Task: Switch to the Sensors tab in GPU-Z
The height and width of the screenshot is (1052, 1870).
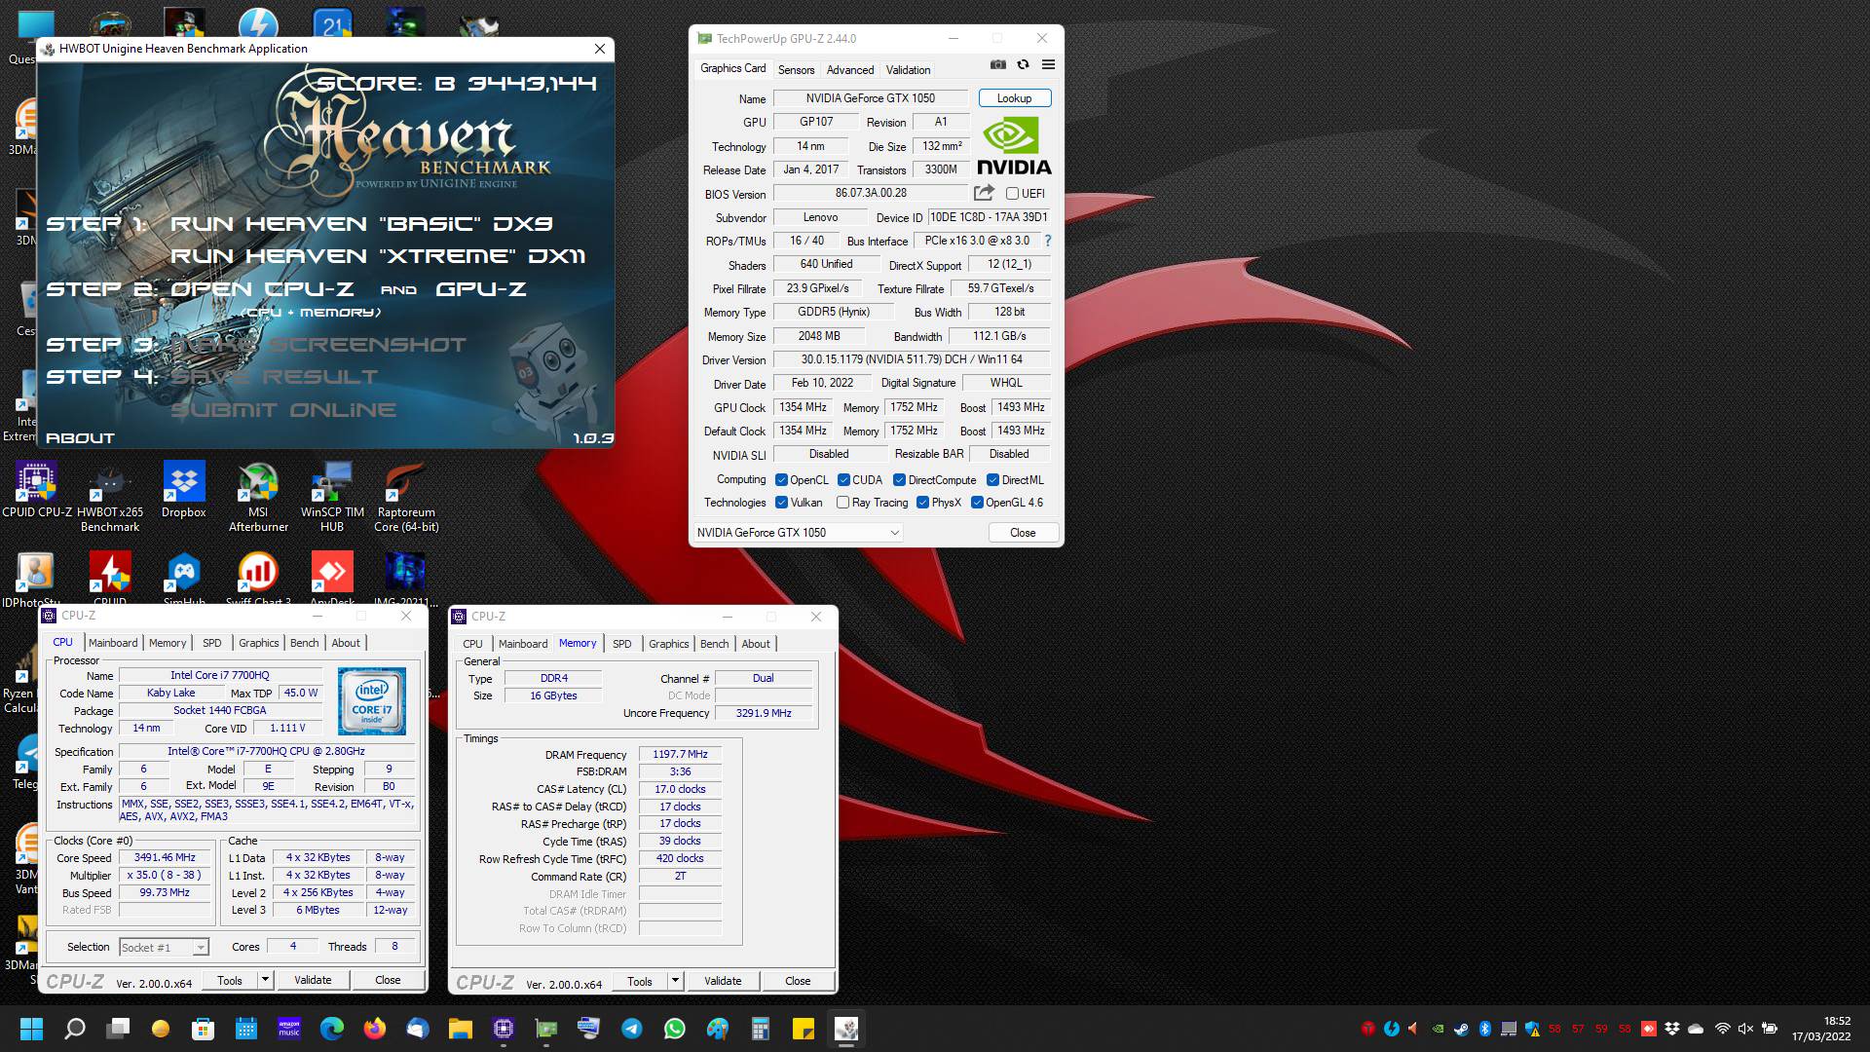Action: 796,70
